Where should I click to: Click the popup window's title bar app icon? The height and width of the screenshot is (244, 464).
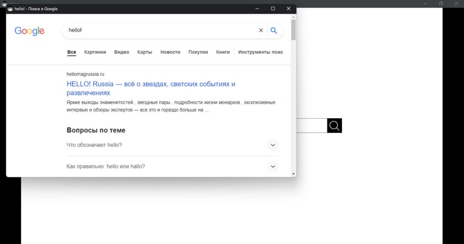[10, 9]
